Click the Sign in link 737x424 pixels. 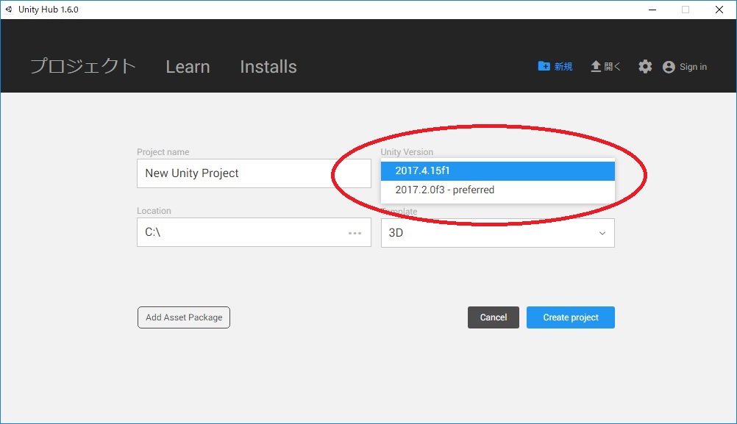tap(693, 67)
